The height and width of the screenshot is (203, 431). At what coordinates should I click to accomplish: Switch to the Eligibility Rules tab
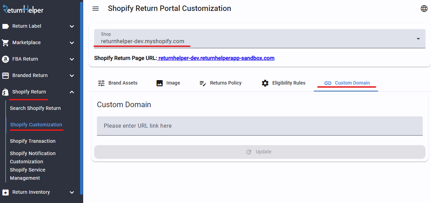click(283, 83)
